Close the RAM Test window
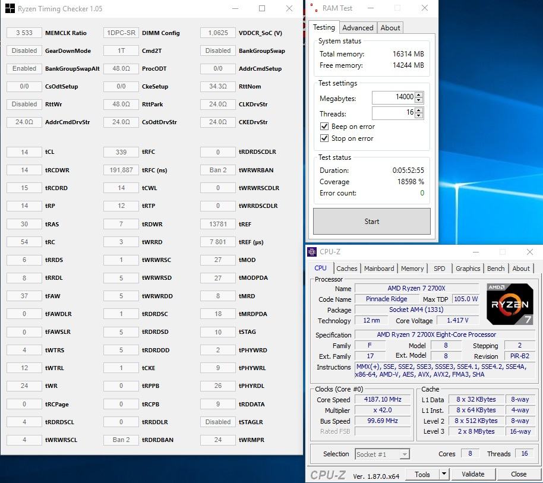This screenshot has width=543, height=483. click(x=425, y=8)
